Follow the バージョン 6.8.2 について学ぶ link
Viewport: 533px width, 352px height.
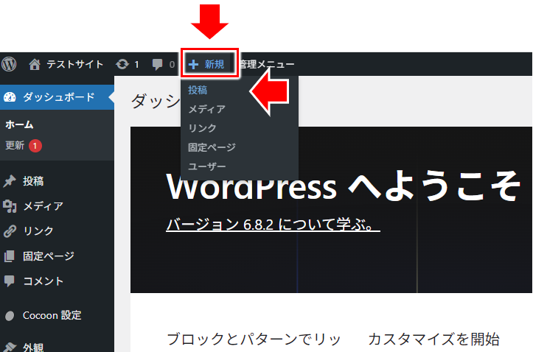coord(273,225)
